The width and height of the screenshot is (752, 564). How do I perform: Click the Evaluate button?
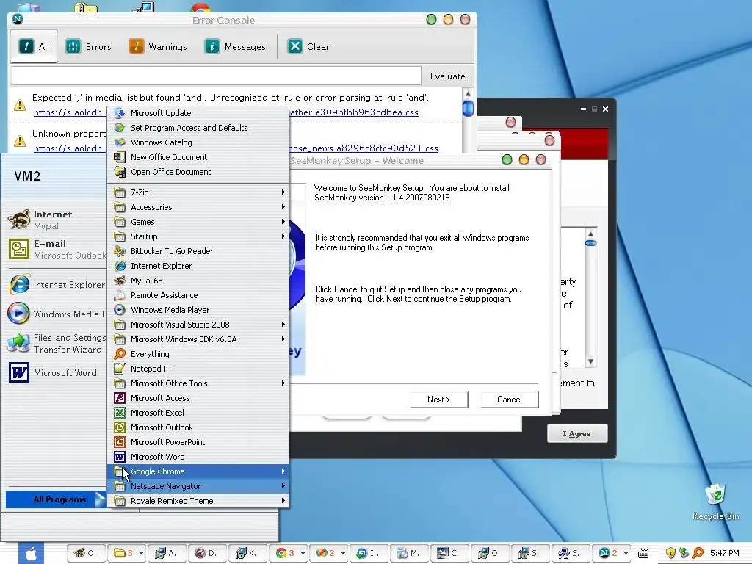coord(447,76)
